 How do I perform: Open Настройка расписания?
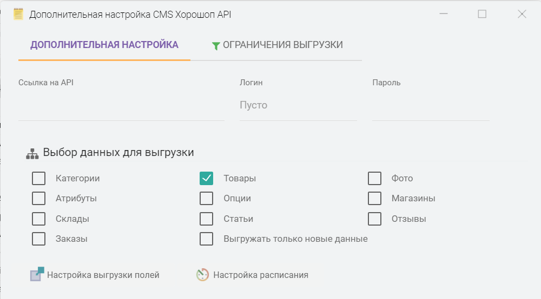260,275
